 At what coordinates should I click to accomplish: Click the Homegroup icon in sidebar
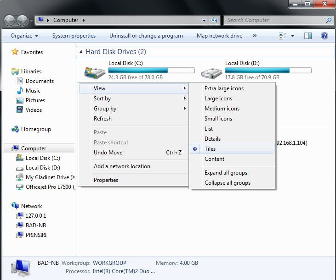pos(15,129)
